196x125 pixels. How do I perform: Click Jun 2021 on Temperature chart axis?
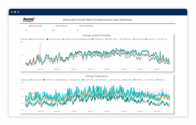[x=74, y=111]
